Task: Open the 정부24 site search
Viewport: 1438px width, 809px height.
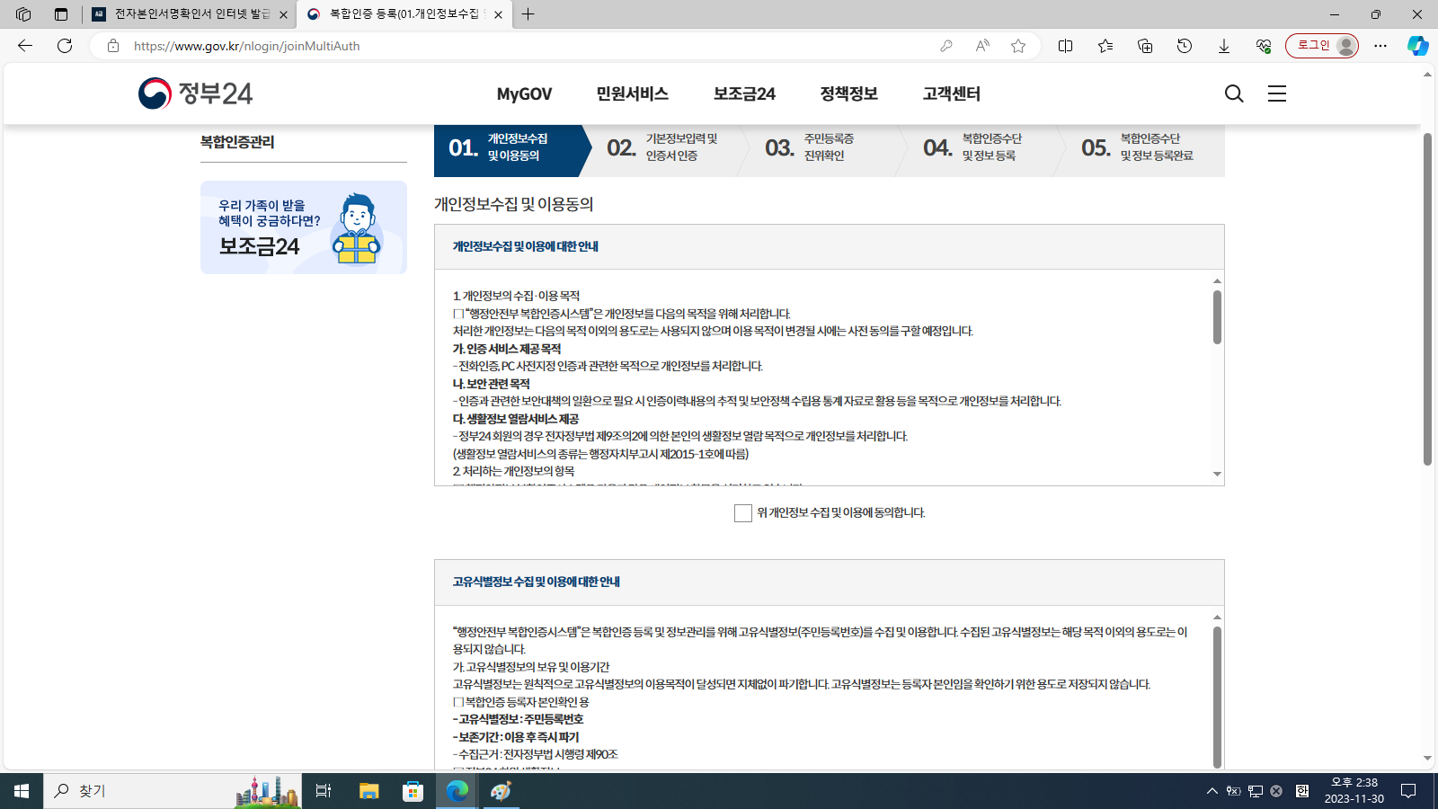Action: 1233,93
